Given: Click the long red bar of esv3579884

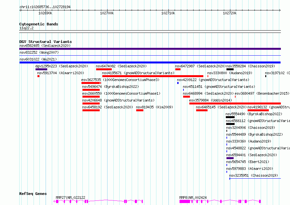Looking at the screenshot, I should (x=235, y=103).
